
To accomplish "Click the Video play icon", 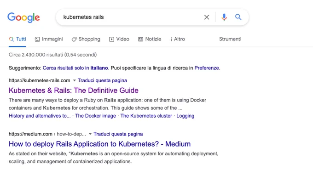I will tap(111, 39).
